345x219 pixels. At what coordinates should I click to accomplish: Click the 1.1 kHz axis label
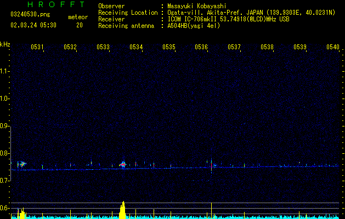[x=4, y=71]
